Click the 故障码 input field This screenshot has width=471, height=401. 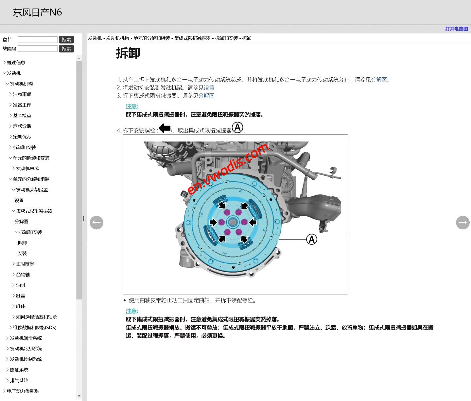tap(37, 48)
